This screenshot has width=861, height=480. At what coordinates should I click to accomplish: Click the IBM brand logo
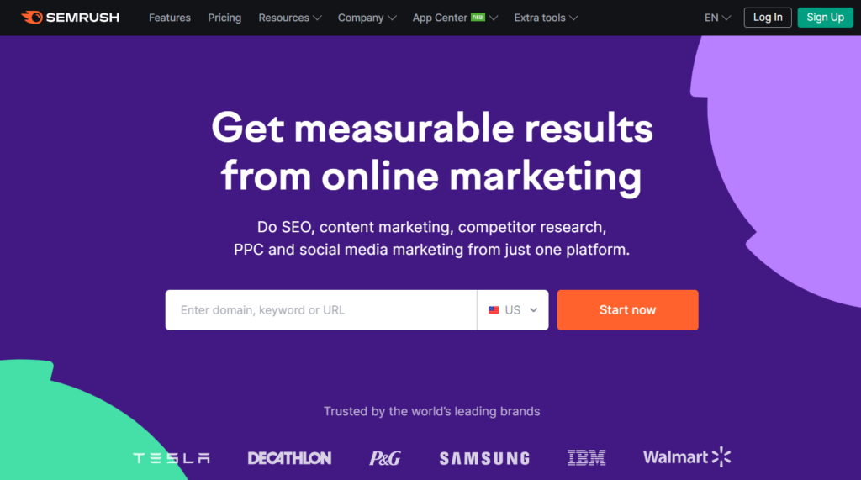[586, 457]
